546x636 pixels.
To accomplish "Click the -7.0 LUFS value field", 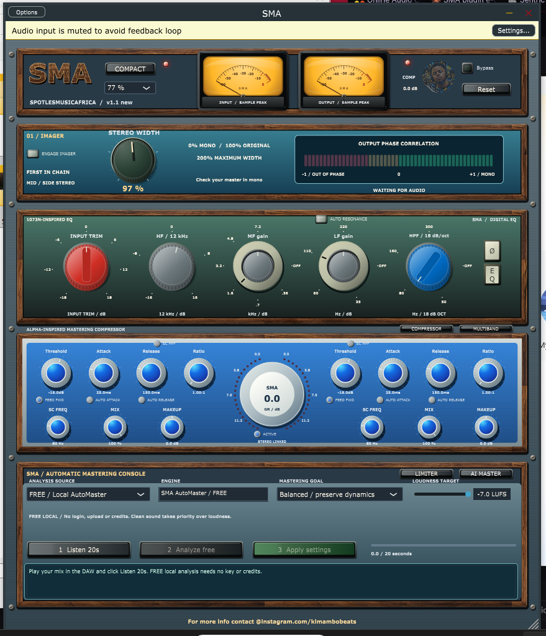I will point(491,494).
